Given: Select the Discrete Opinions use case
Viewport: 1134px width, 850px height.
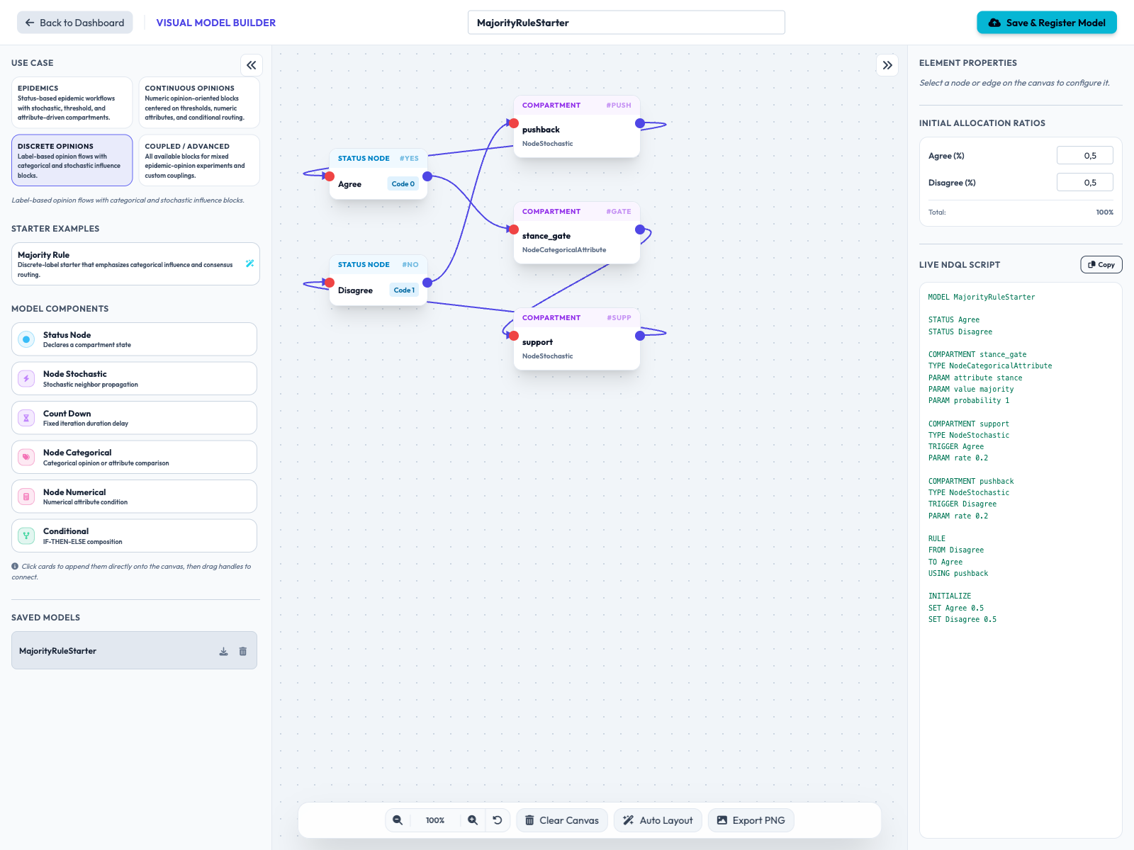Looking at the screenshot, I should 72,160.
